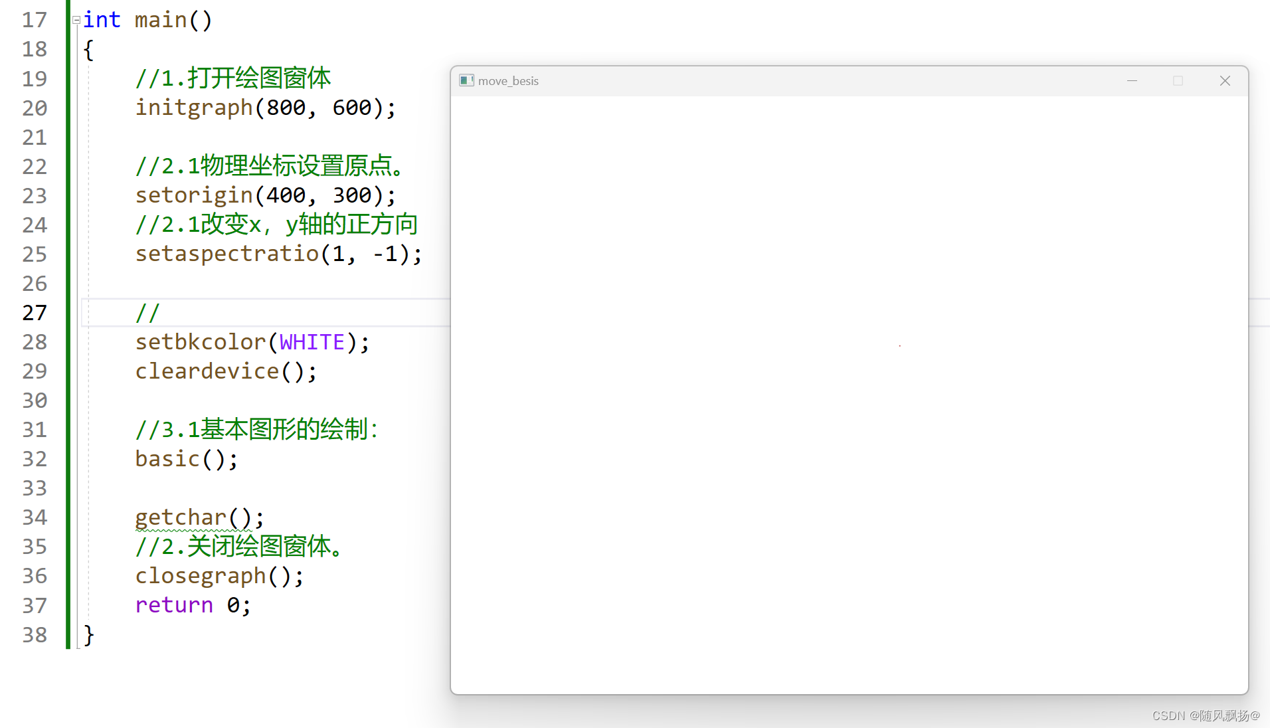Click the opening brace on line 18
Viewport: 1270px width, 728px height.
[x=89, y=50]
